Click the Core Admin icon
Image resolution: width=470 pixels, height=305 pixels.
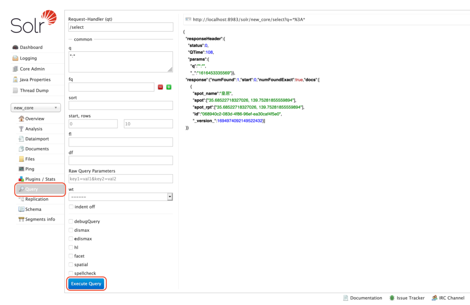click(15, 69)
